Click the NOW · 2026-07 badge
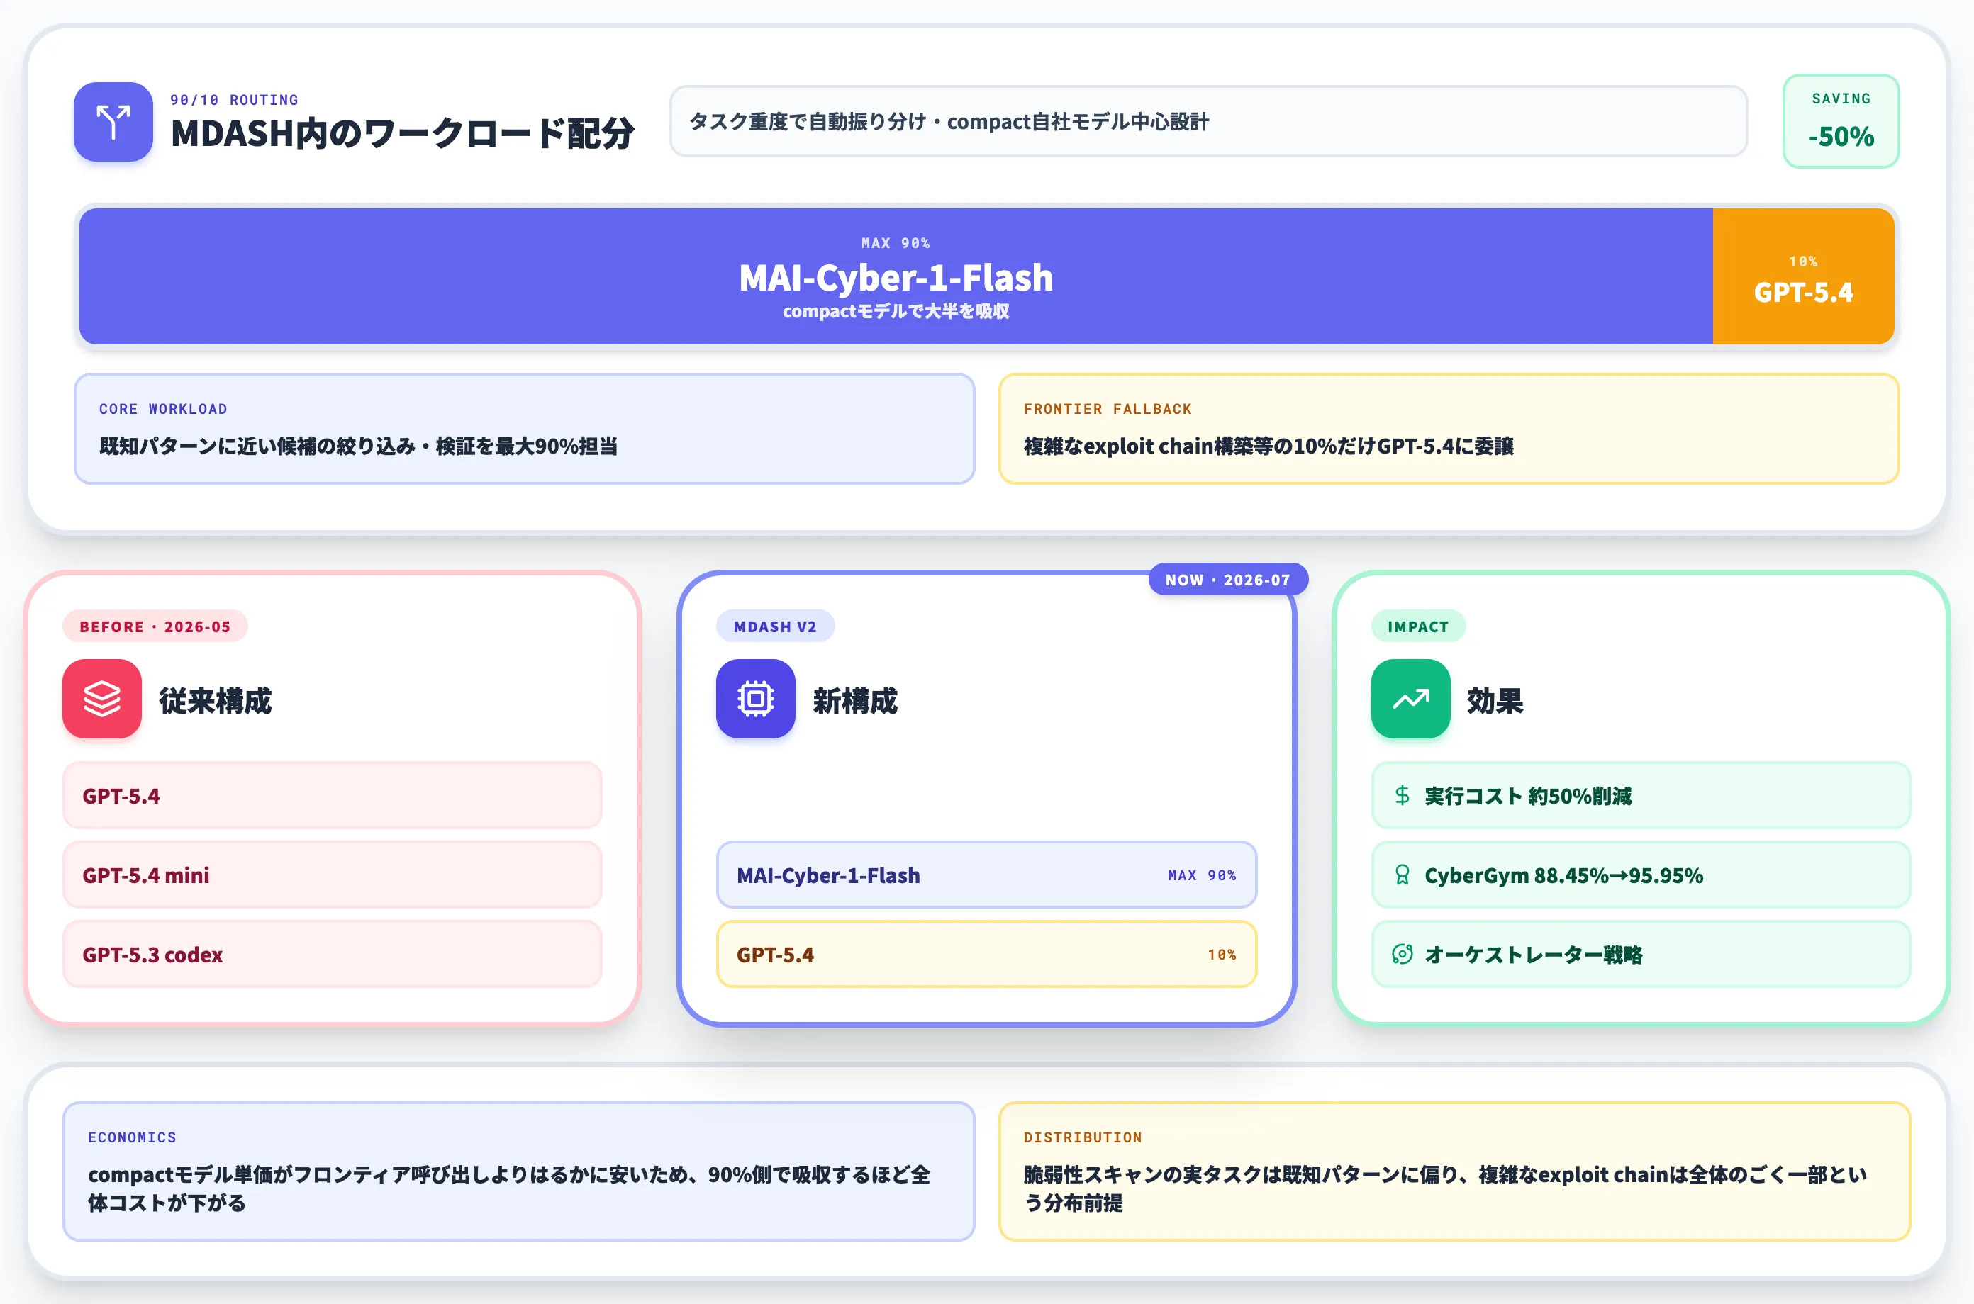The width and height of the screenshot is (1974, 1304). pyautogui.click(x=1228, y=580)
